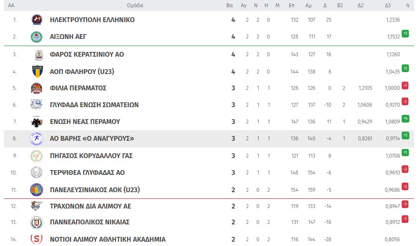Click the Ομάδα column header
419x246 pixels.
[x=135, y=5]
